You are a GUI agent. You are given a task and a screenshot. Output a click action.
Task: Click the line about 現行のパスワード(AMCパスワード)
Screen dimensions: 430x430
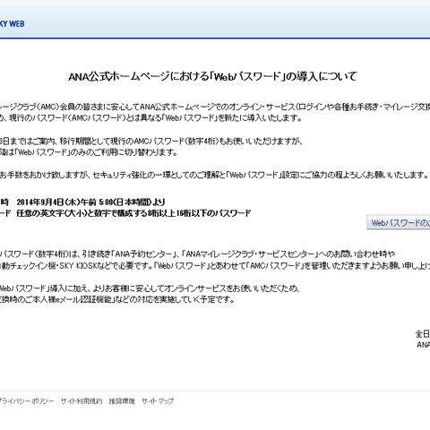click(x=151, y=117)
